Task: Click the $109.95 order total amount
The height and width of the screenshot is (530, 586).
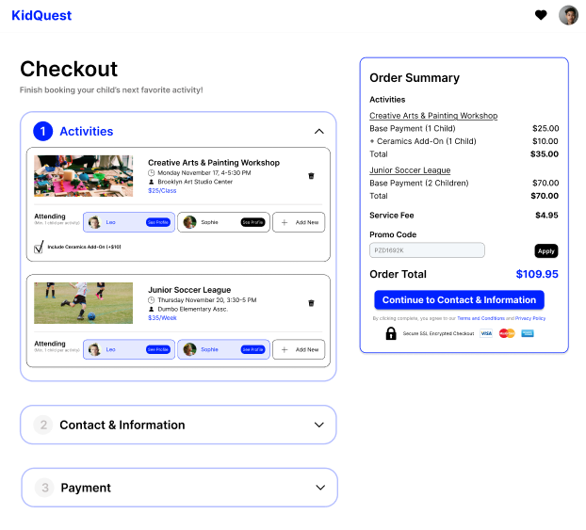Action: coord(537,274)
